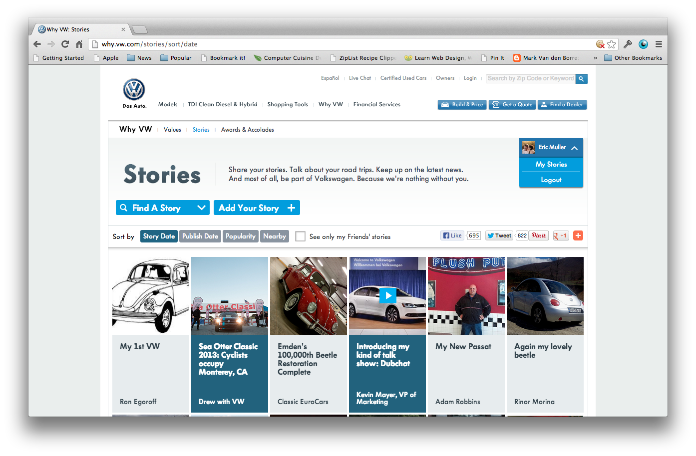Viewport: 696px width, 456px height.
Task: Open My Stories link
Action: (x=551, y=164)
